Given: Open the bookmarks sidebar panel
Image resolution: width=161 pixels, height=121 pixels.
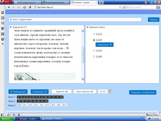Looking at the screenshot, I should [3, 13].
